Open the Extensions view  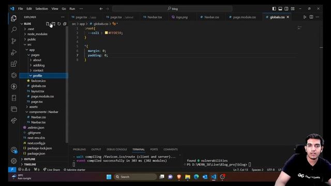14,64
